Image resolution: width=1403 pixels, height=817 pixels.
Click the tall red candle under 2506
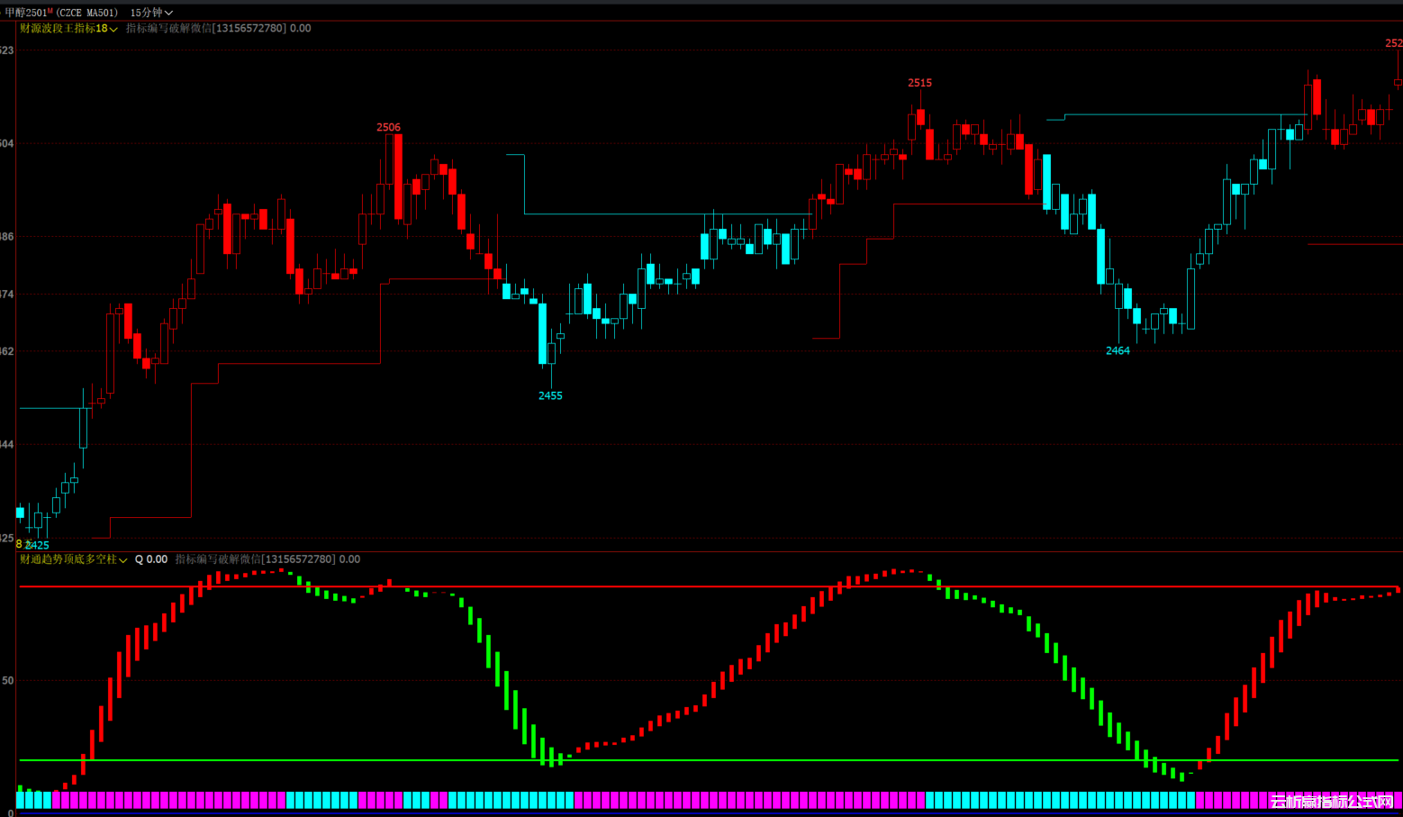coord(398,177)
